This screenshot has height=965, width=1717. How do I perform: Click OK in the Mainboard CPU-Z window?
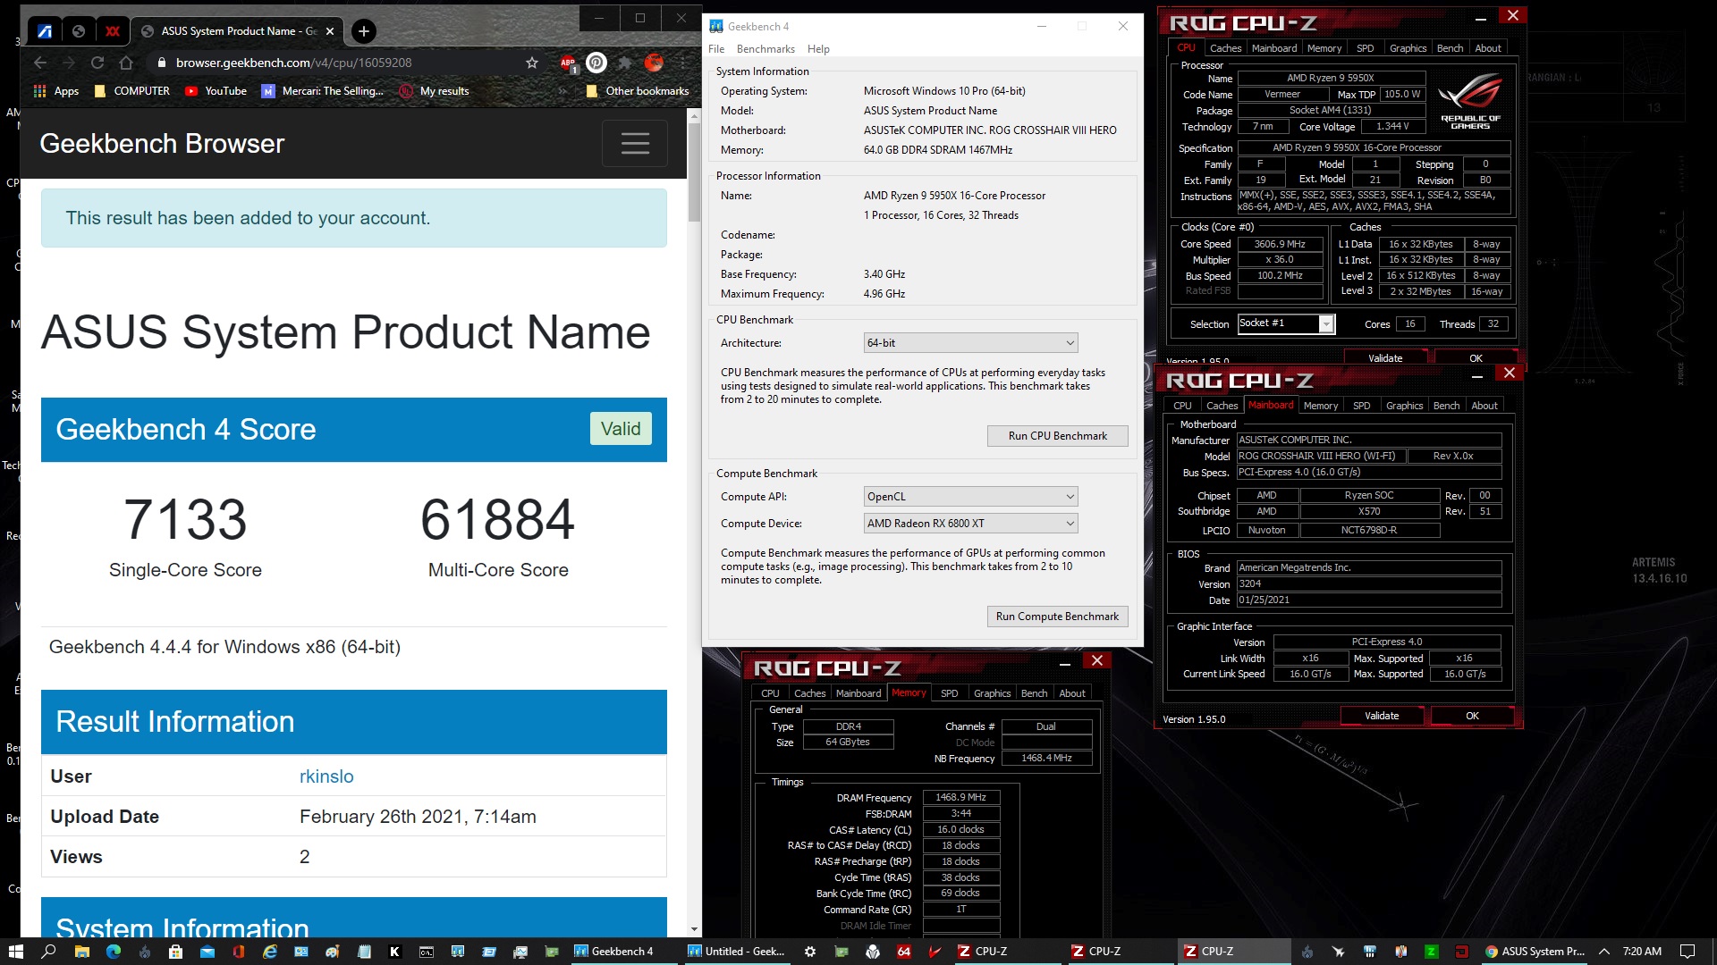(1472, 716)
